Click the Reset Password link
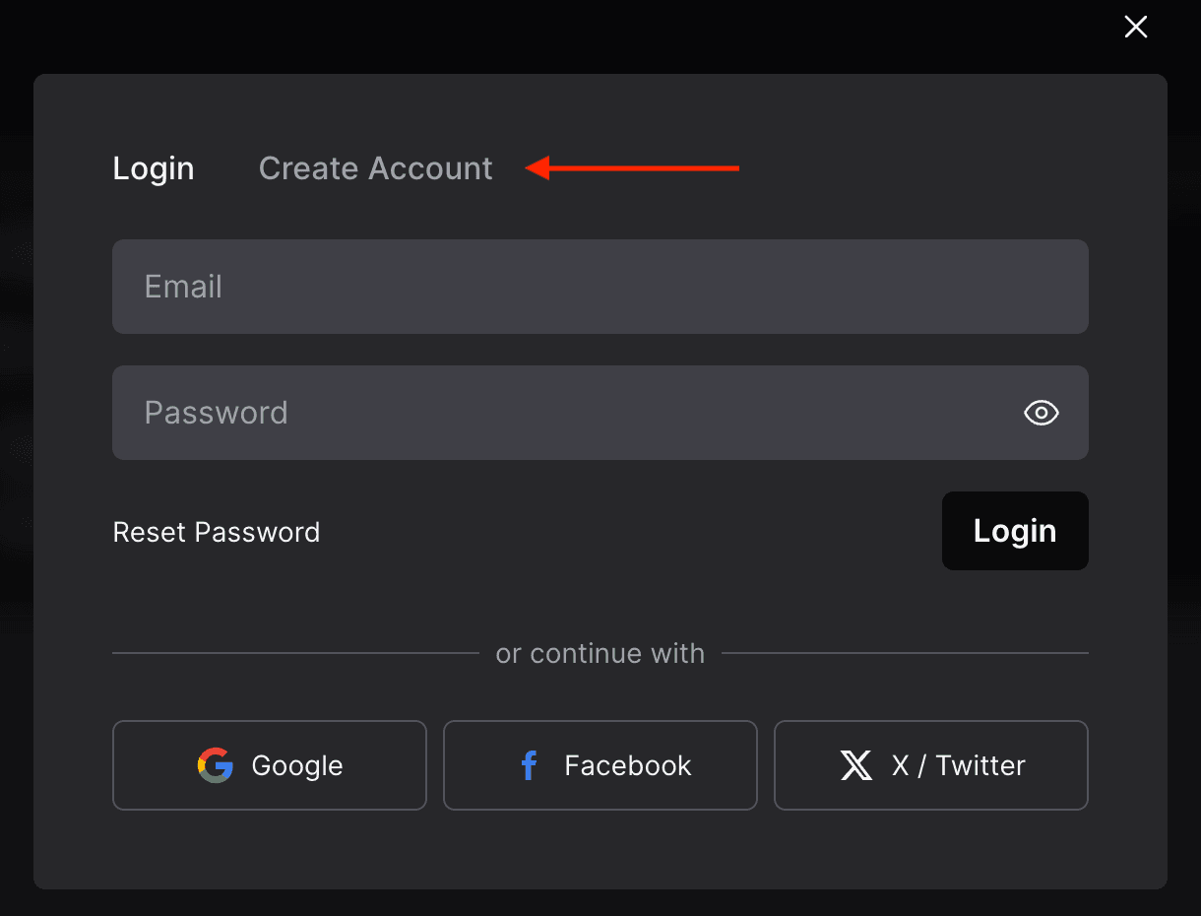 (216, 532)
